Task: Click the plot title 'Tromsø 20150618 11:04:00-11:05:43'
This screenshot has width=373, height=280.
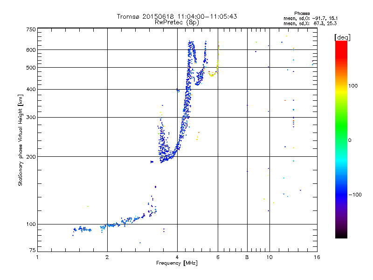Action: point(177,16)
